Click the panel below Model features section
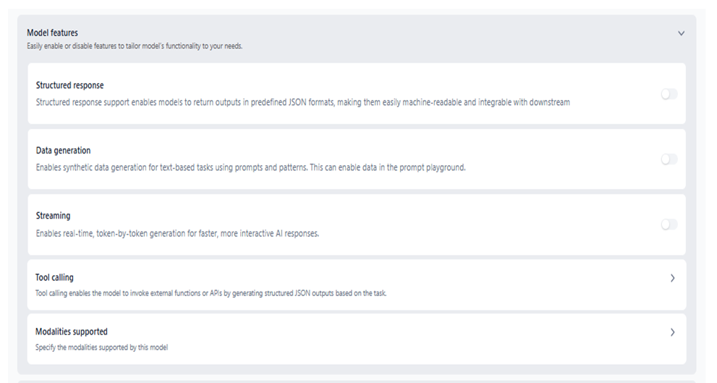 [x=356, y=380]
